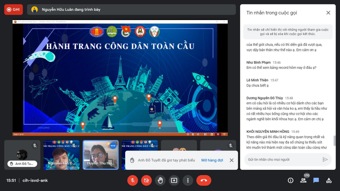
Task: Click the muted mic icon on Anh Đỗ tile
Action: coord(35,146)
